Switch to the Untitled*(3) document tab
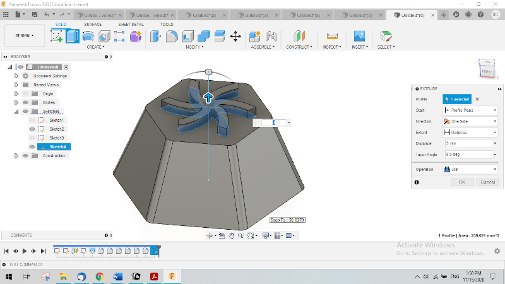Screen dimensions: 505x284 256,15
